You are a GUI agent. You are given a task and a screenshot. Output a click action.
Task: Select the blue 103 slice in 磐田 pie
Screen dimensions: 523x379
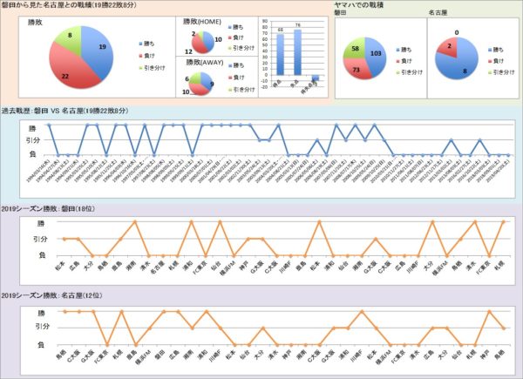(x=375, y=54)
